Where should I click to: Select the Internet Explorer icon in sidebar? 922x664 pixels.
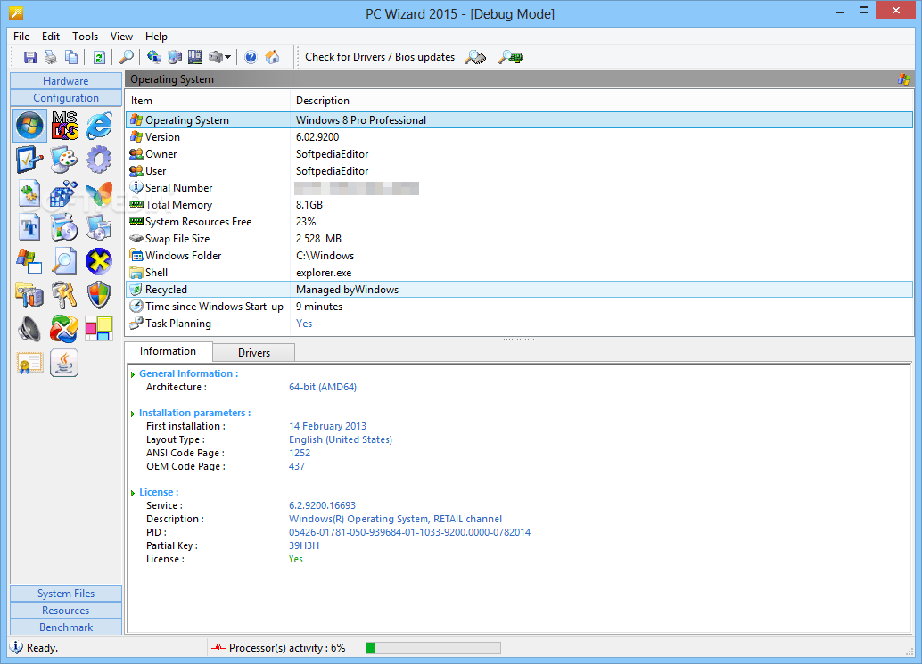pyautogui.click(x=99, y=125)
